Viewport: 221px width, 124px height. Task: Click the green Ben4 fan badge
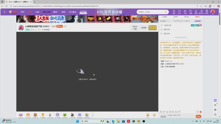coord(196,25)
